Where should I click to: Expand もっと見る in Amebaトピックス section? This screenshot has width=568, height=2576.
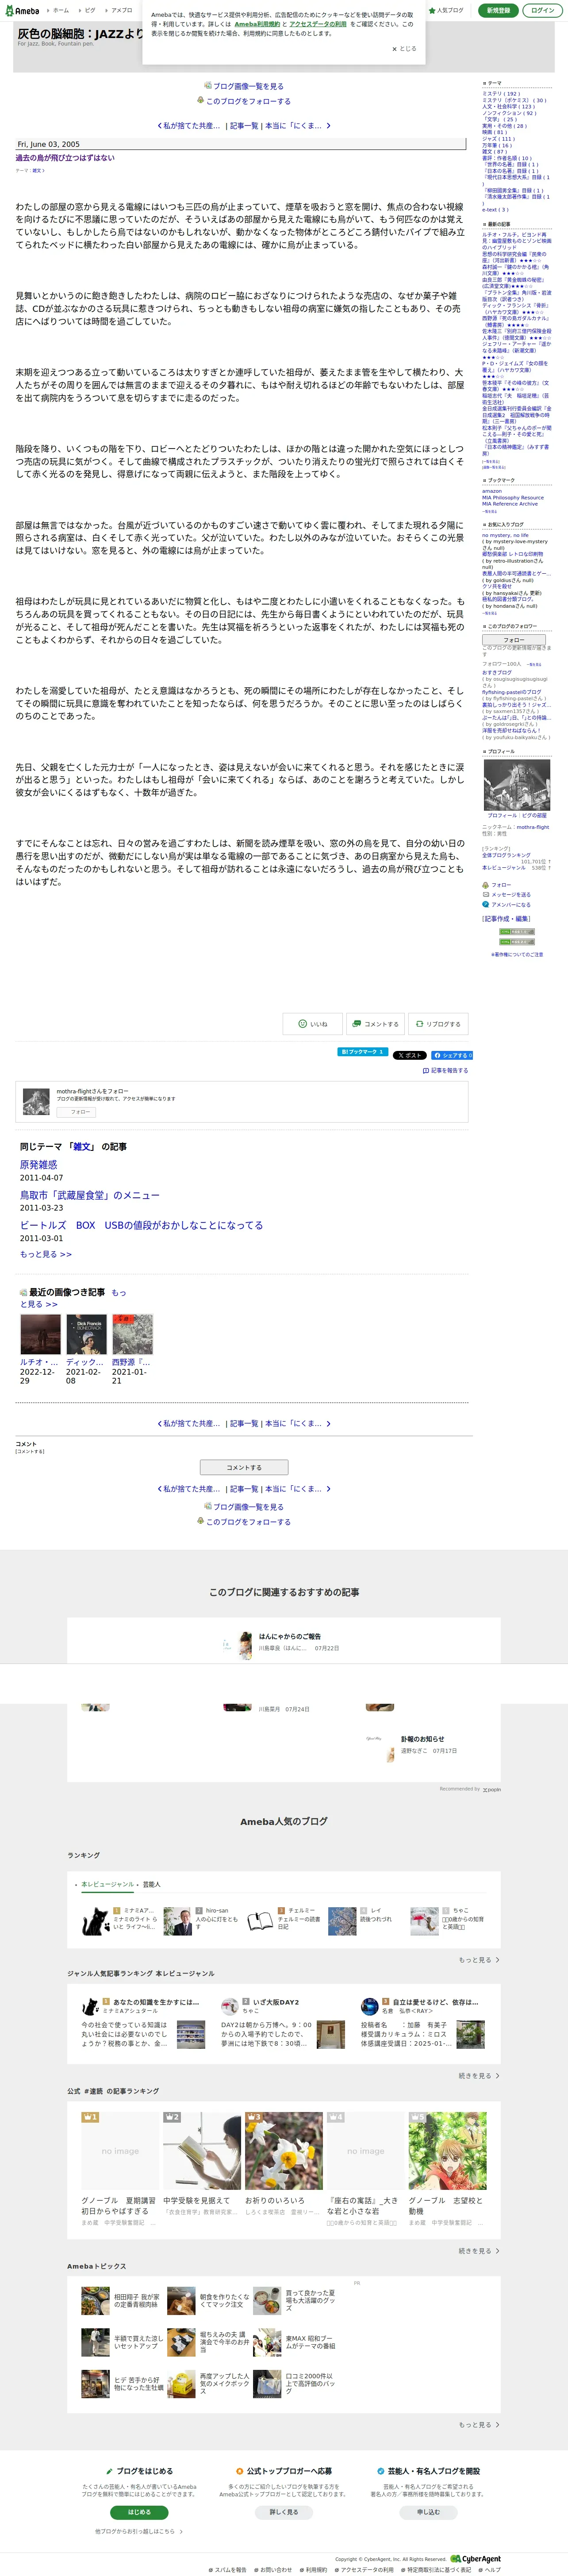[x=479, y=2425]
